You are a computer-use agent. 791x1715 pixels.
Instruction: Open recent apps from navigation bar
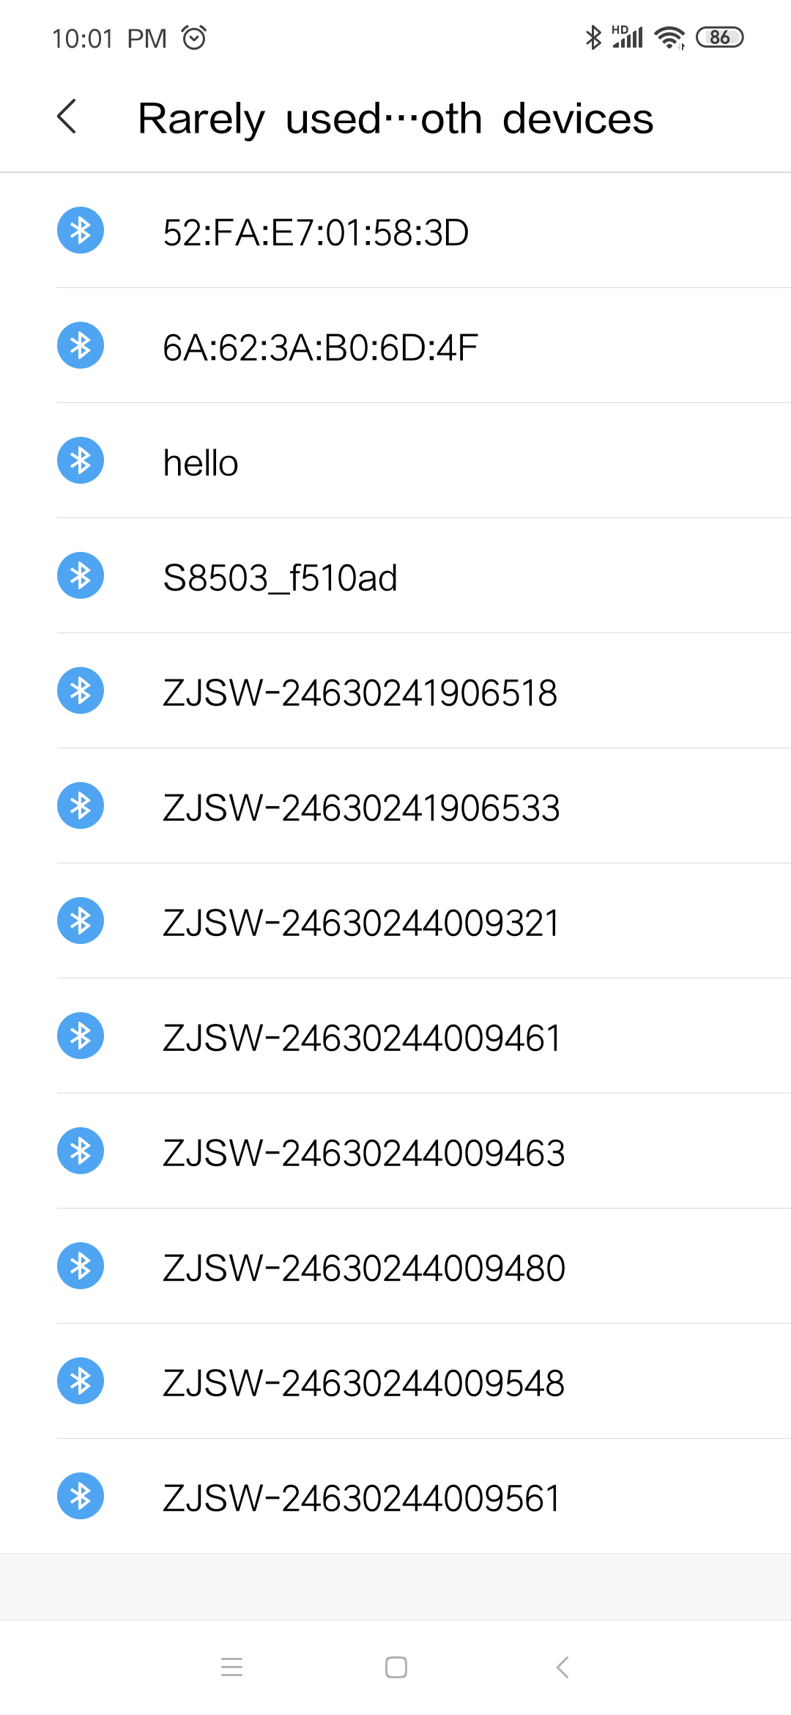(231, 1667)
